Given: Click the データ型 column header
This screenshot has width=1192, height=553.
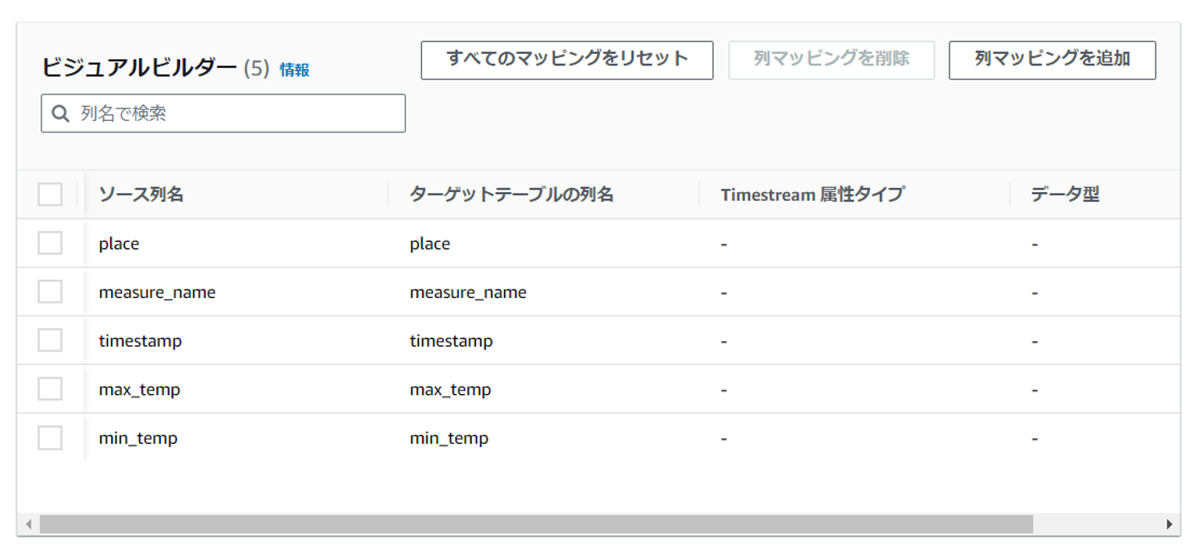Looking at the screenshot, I should tap(1065, 195).
